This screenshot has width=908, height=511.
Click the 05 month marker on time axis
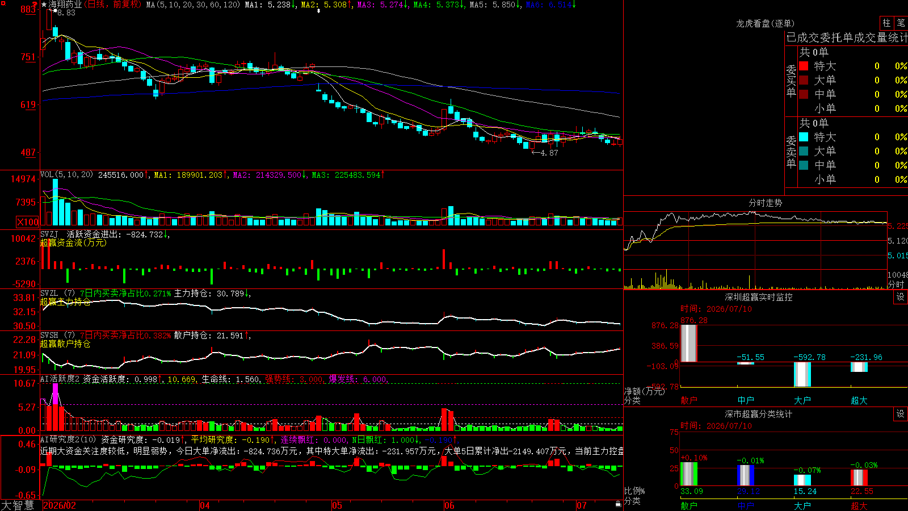pos(337,505)
